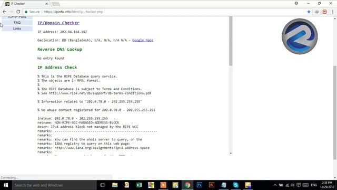Click the IP Address Check heading
Screen dimensions: 337x190
pos(57,68)
